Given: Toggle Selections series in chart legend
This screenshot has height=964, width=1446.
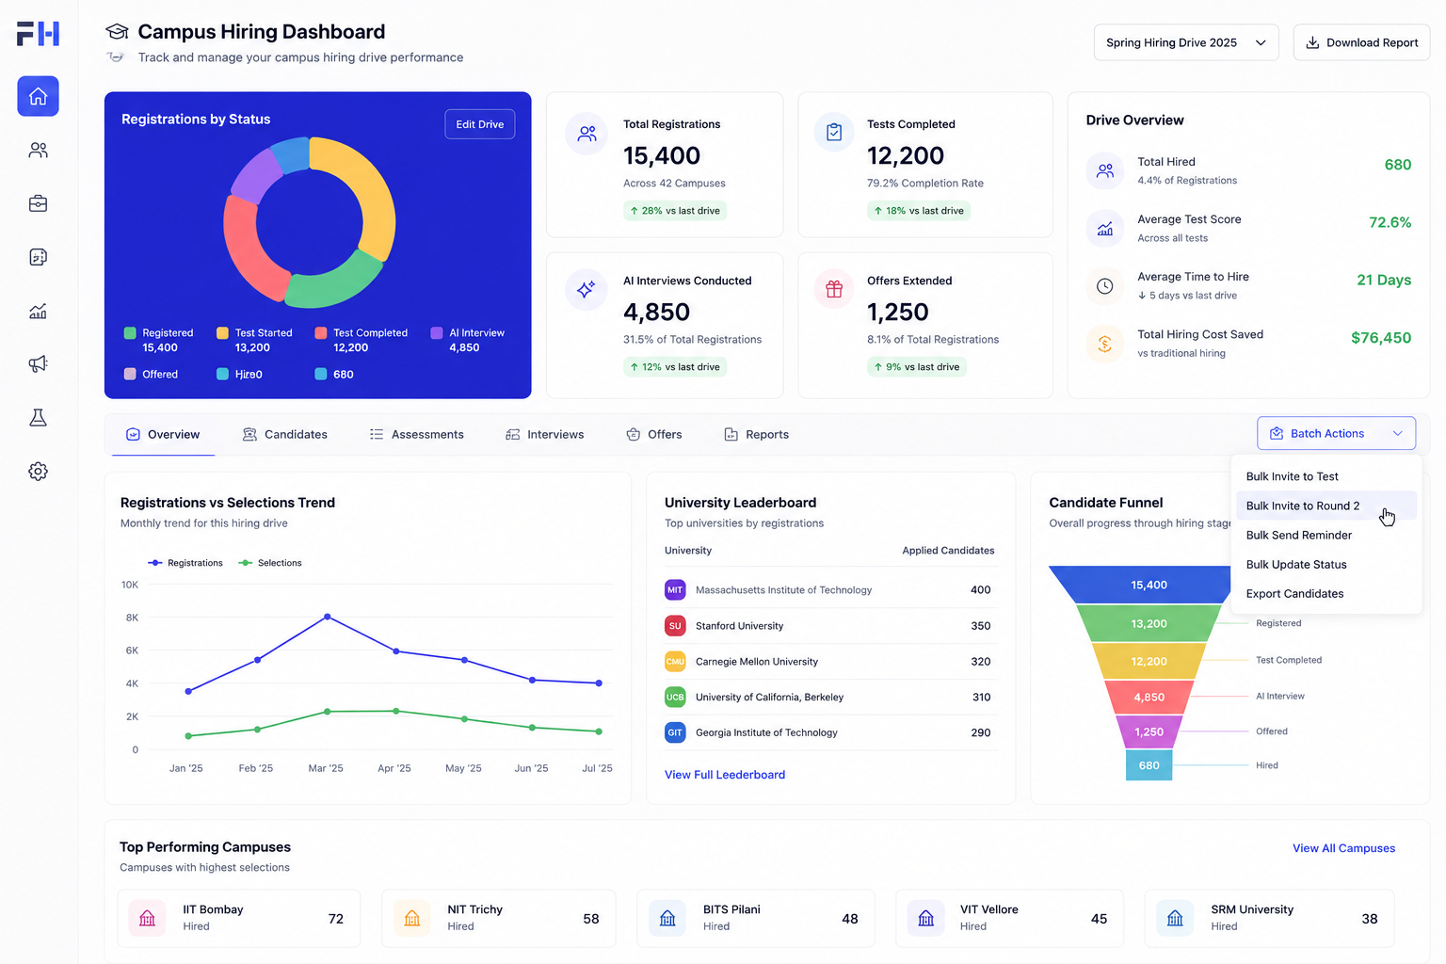Looking at the screenshot, I should [270, 563].
